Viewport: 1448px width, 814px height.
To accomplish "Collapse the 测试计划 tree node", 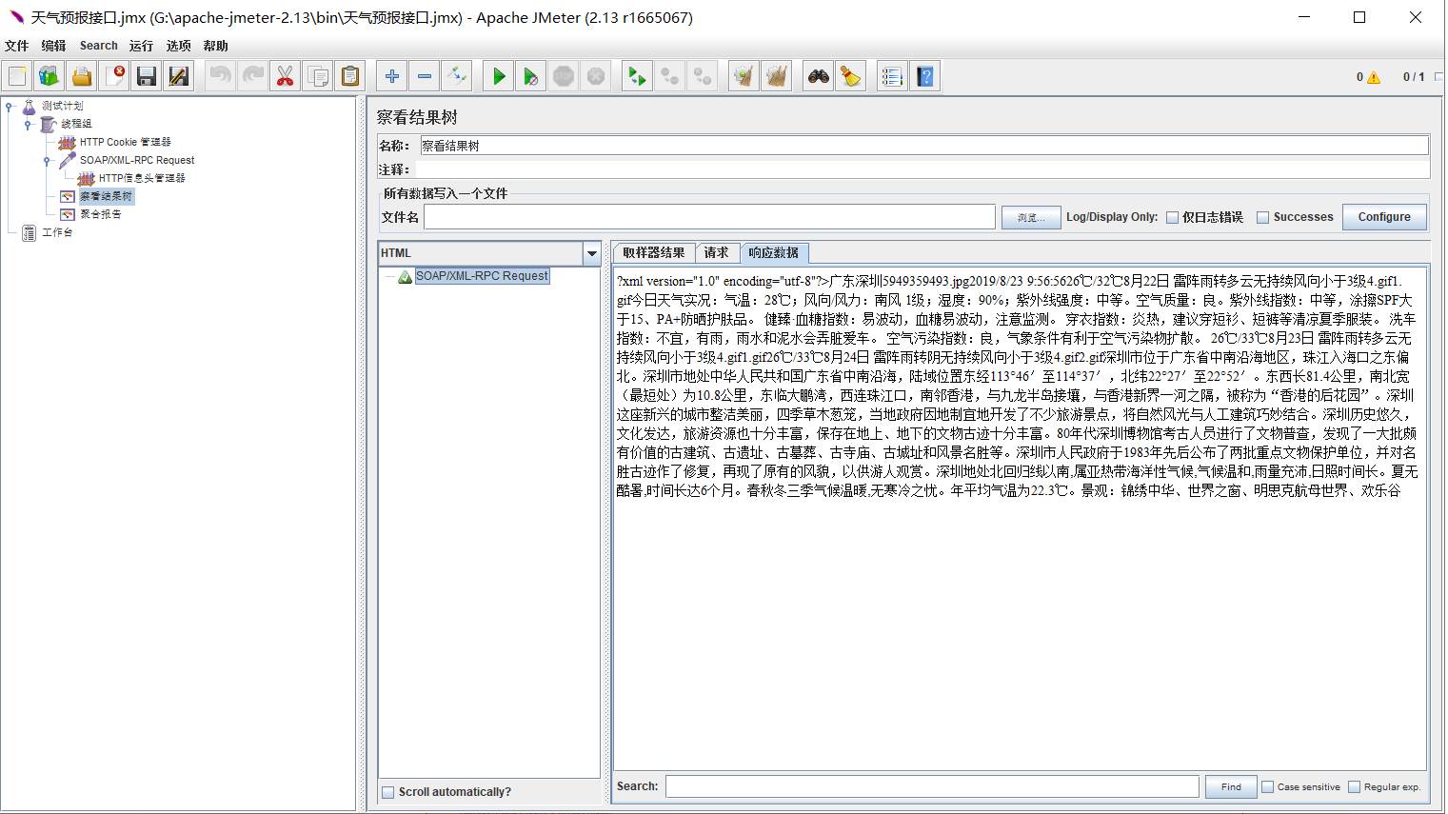I will pos(10,106).
